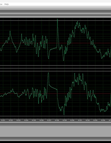
Task: Click the 18.022 mark on the time ruler
Action: click(11, 120)
